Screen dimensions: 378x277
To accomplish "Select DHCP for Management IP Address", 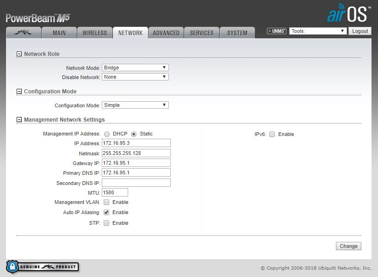I will (107, 134).
